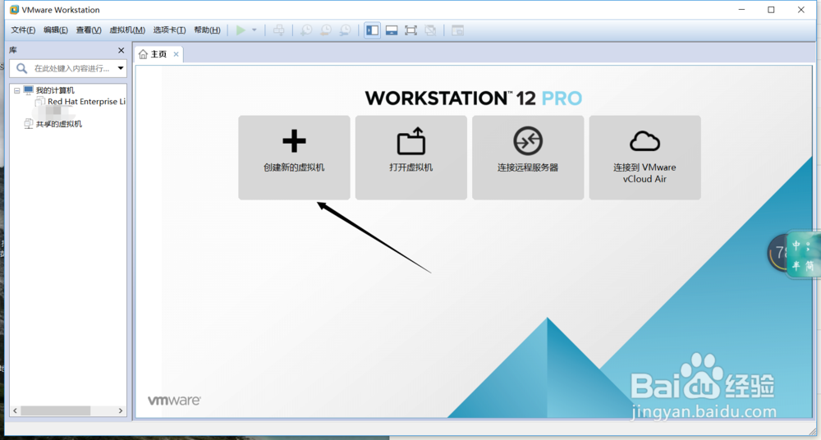The image size is (821, 440).
Task: Click the VMware Workstation title bar icon
Action: click(x=14, y=10)
